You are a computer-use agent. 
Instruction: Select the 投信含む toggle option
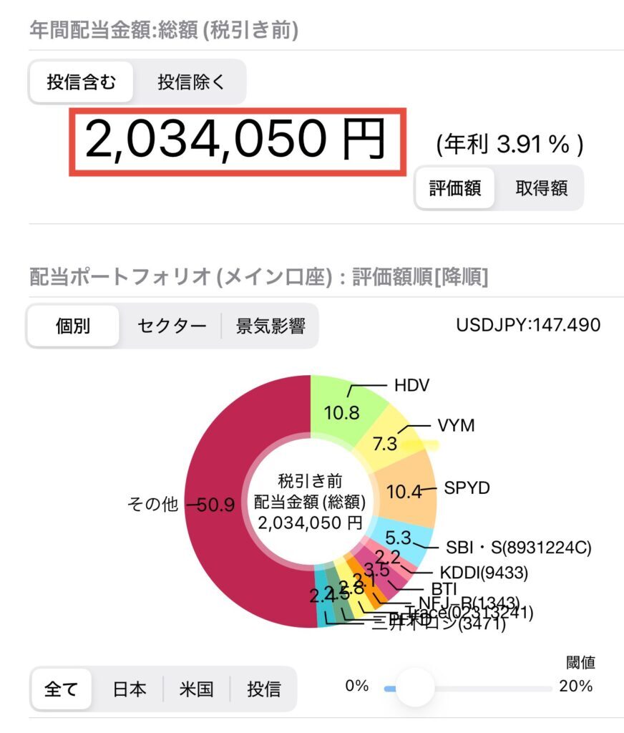click(82, 82)
